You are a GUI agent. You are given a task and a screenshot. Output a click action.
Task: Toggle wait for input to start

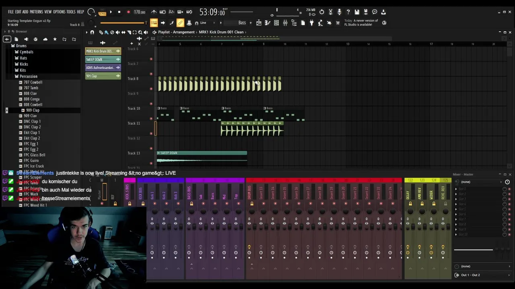(163, 12)
